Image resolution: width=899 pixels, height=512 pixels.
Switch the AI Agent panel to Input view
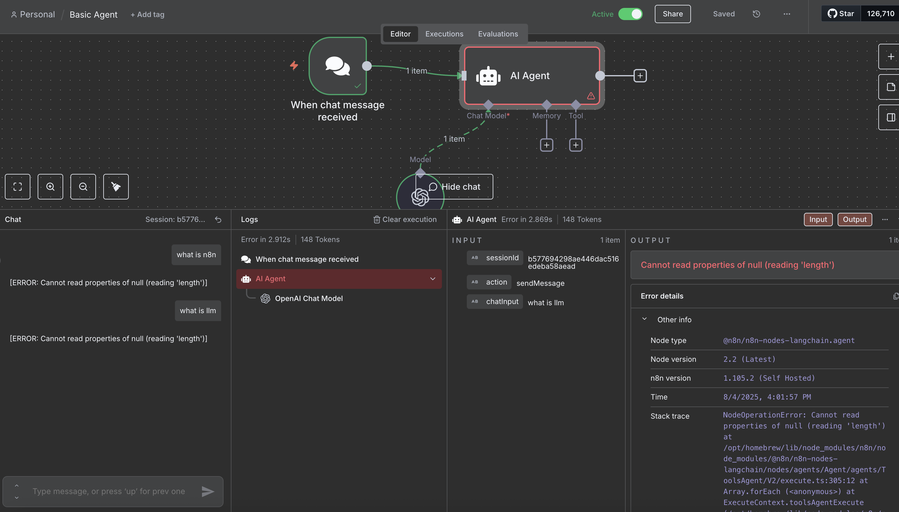pyautogui.click(x=818, y=219)
